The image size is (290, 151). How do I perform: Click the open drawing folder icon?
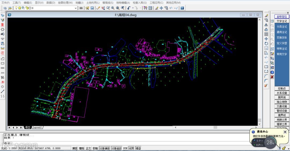[87, 8]
